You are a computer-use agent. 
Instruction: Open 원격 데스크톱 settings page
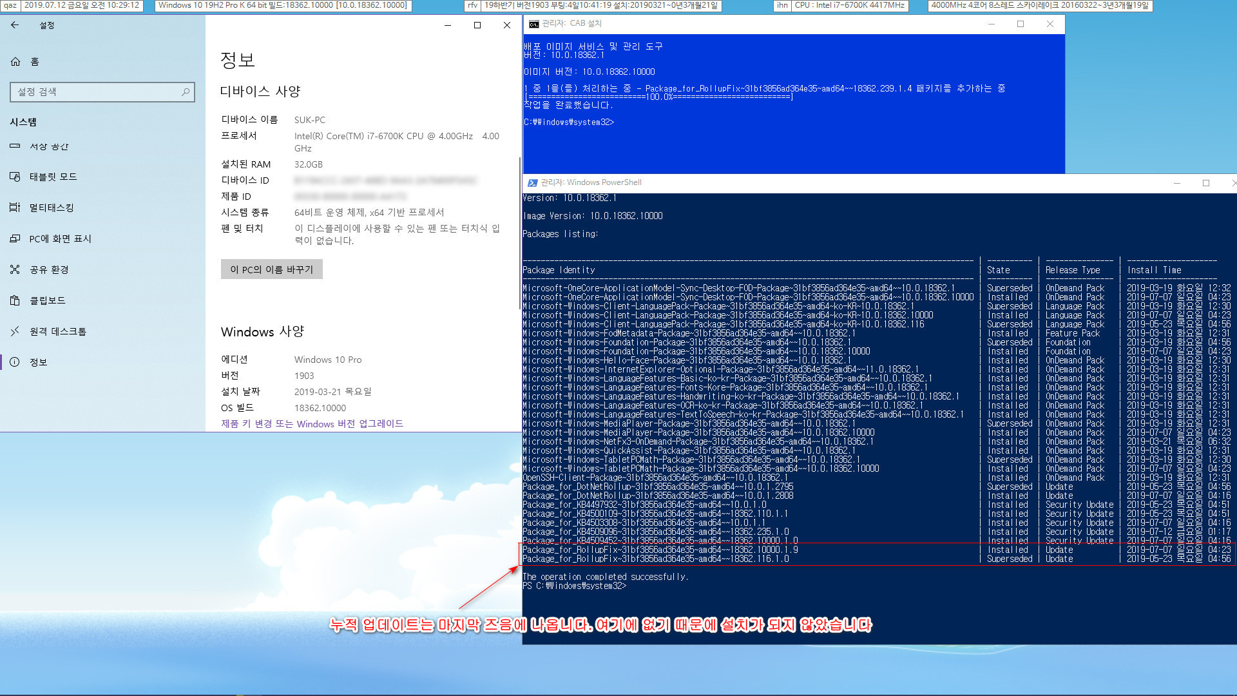tap(58, 331)
